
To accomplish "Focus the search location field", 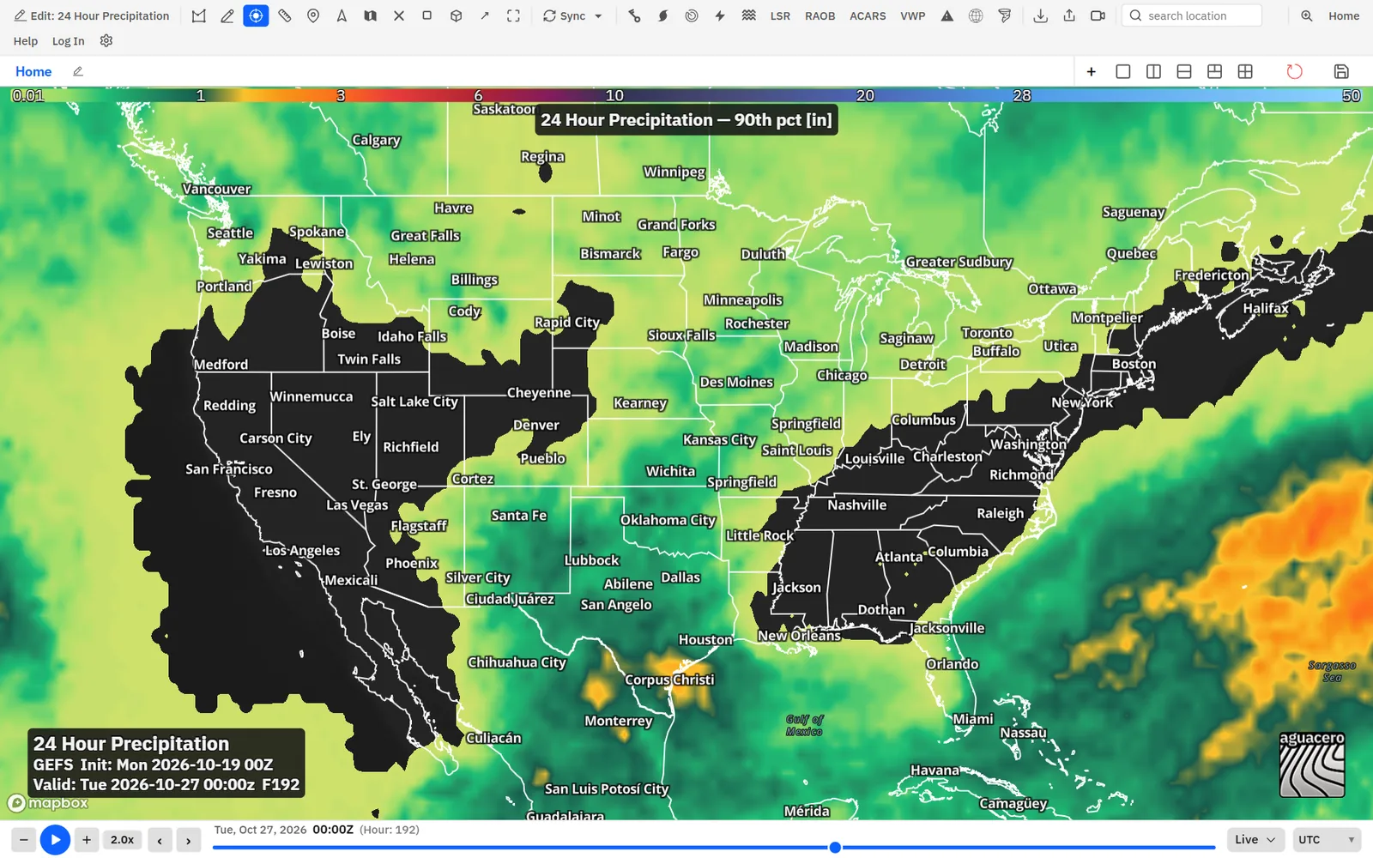I will 1192,15.
